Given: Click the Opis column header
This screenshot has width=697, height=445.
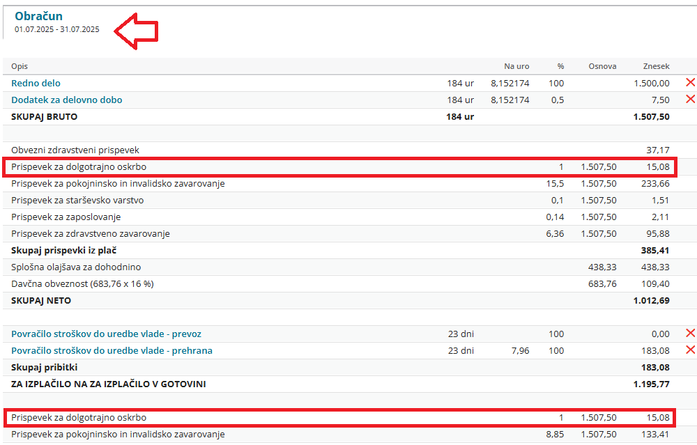Looking at the screenshot, I should coord(20,66).
